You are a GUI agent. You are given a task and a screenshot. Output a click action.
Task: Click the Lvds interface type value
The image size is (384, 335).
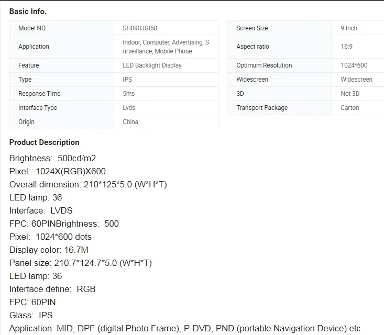click(x=129, y=108)
